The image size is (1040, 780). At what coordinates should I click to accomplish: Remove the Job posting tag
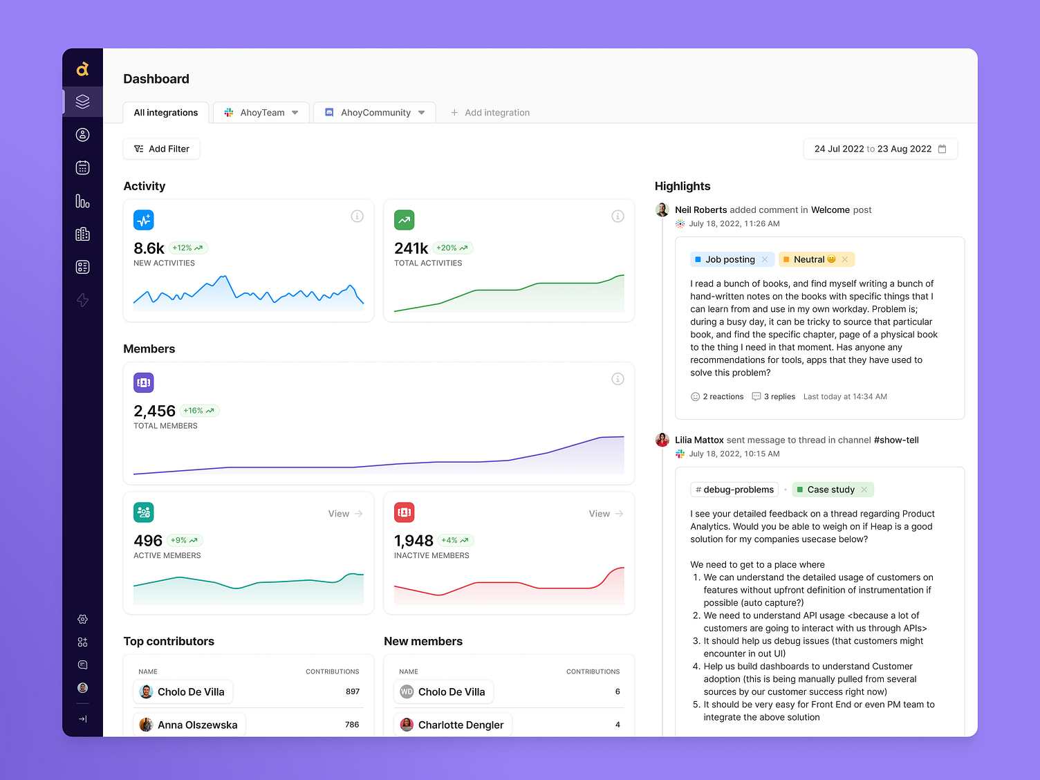tap(765, 259)
